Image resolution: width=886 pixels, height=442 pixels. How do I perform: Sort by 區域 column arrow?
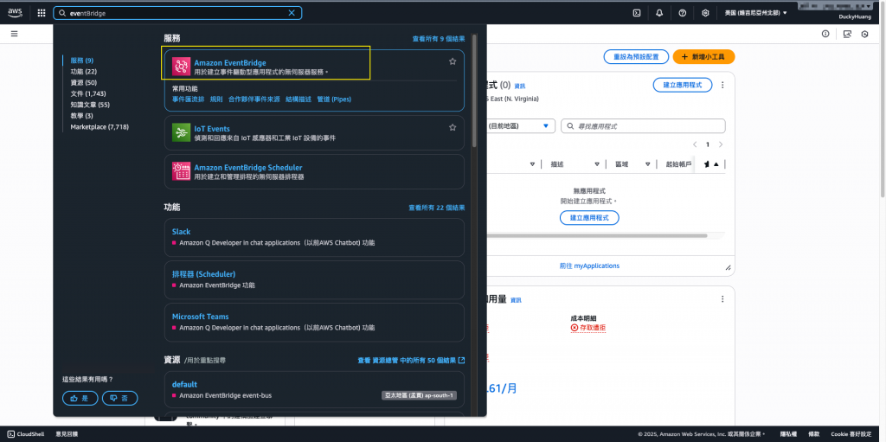pyautogui.click(x=648, y=164)
